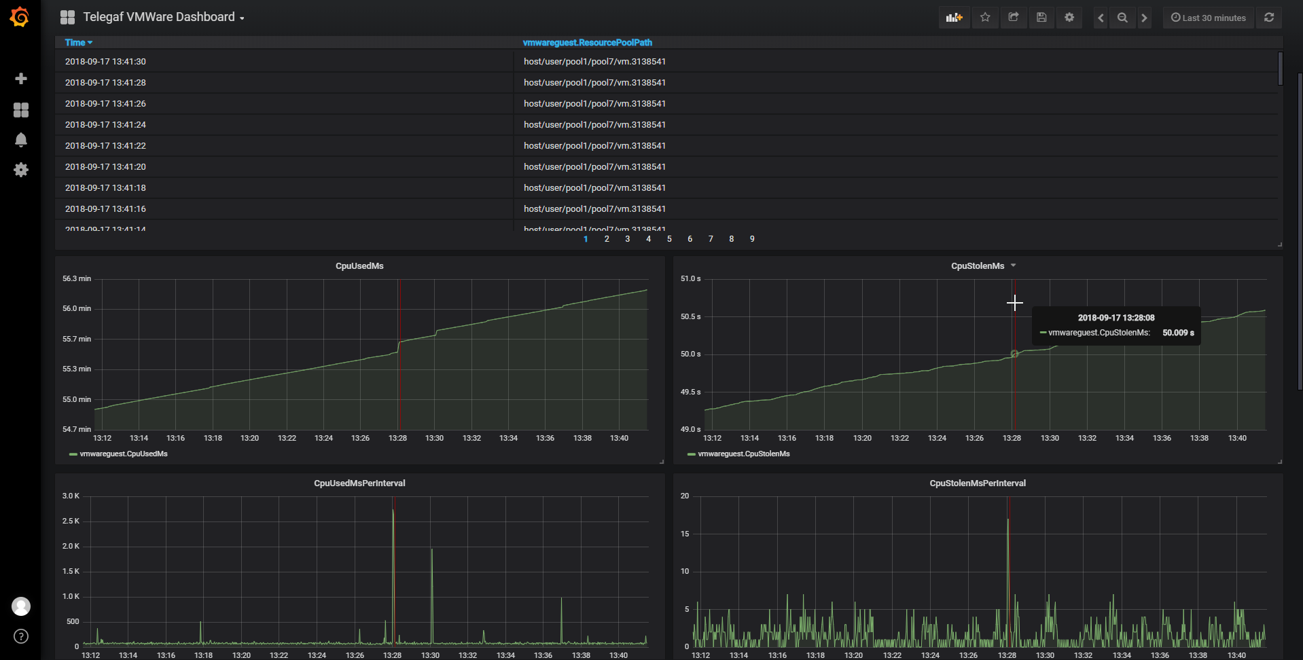The width and height of the screenshot is (1303, 660).
Task: Zoom out the time range
Action: (x=1122, y=18)
